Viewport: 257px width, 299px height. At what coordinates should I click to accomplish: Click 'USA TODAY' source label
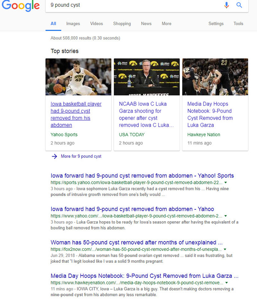click(x=132, y=135)
